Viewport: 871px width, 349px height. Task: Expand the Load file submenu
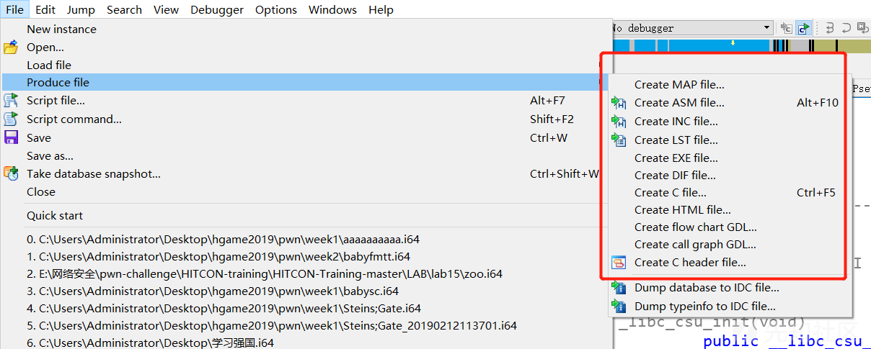click(x=49, y=65)
